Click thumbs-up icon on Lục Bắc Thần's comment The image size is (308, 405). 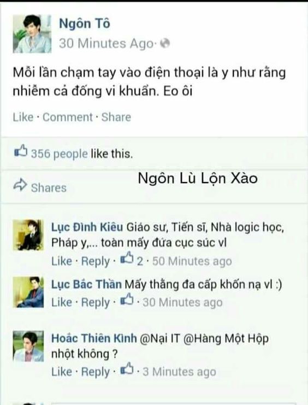pos(127,300)
